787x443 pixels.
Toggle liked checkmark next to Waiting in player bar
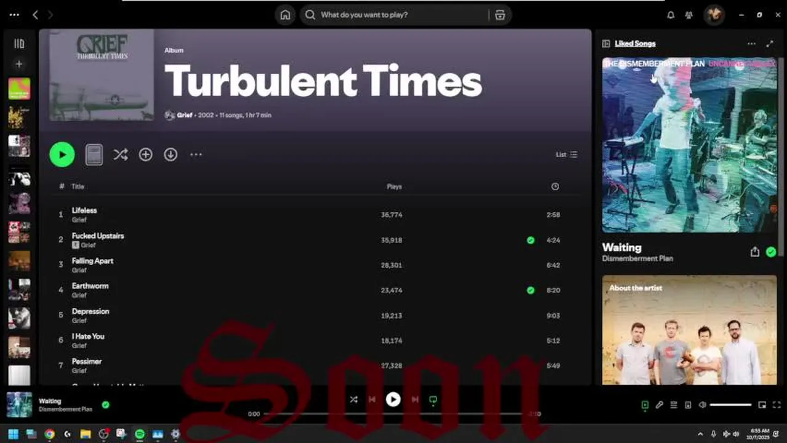[105, 405]
